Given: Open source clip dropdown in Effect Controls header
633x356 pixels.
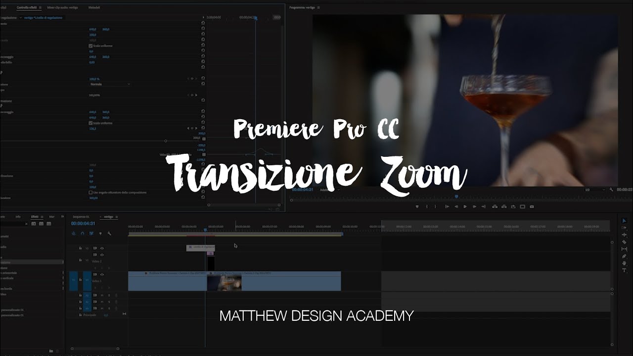Looking at the screenshot, I should click(20, 18).
